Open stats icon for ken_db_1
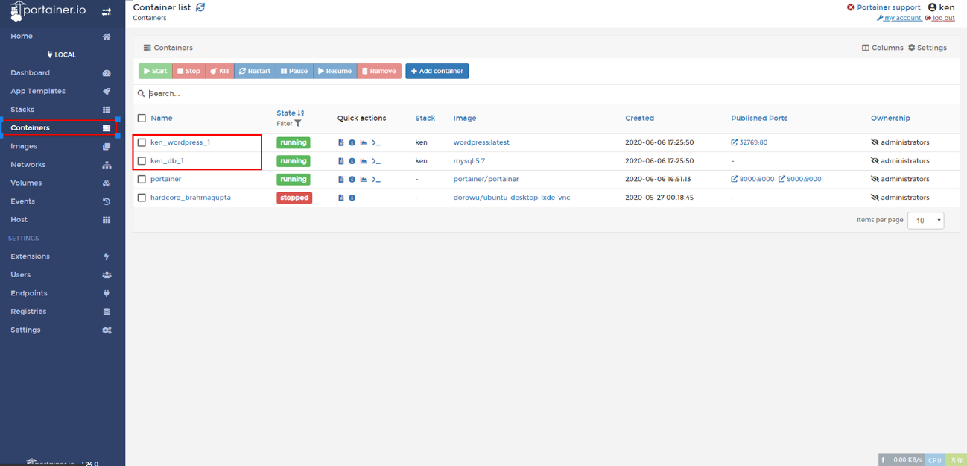 (364, 161)
